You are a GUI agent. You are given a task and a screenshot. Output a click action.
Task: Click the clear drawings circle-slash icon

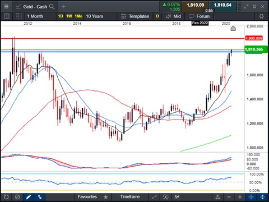point(17,197)
